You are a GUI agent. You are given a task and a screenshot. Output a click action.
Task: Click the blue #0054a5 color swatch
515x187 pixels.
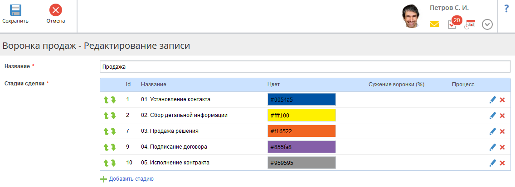(x=301, y=99)
